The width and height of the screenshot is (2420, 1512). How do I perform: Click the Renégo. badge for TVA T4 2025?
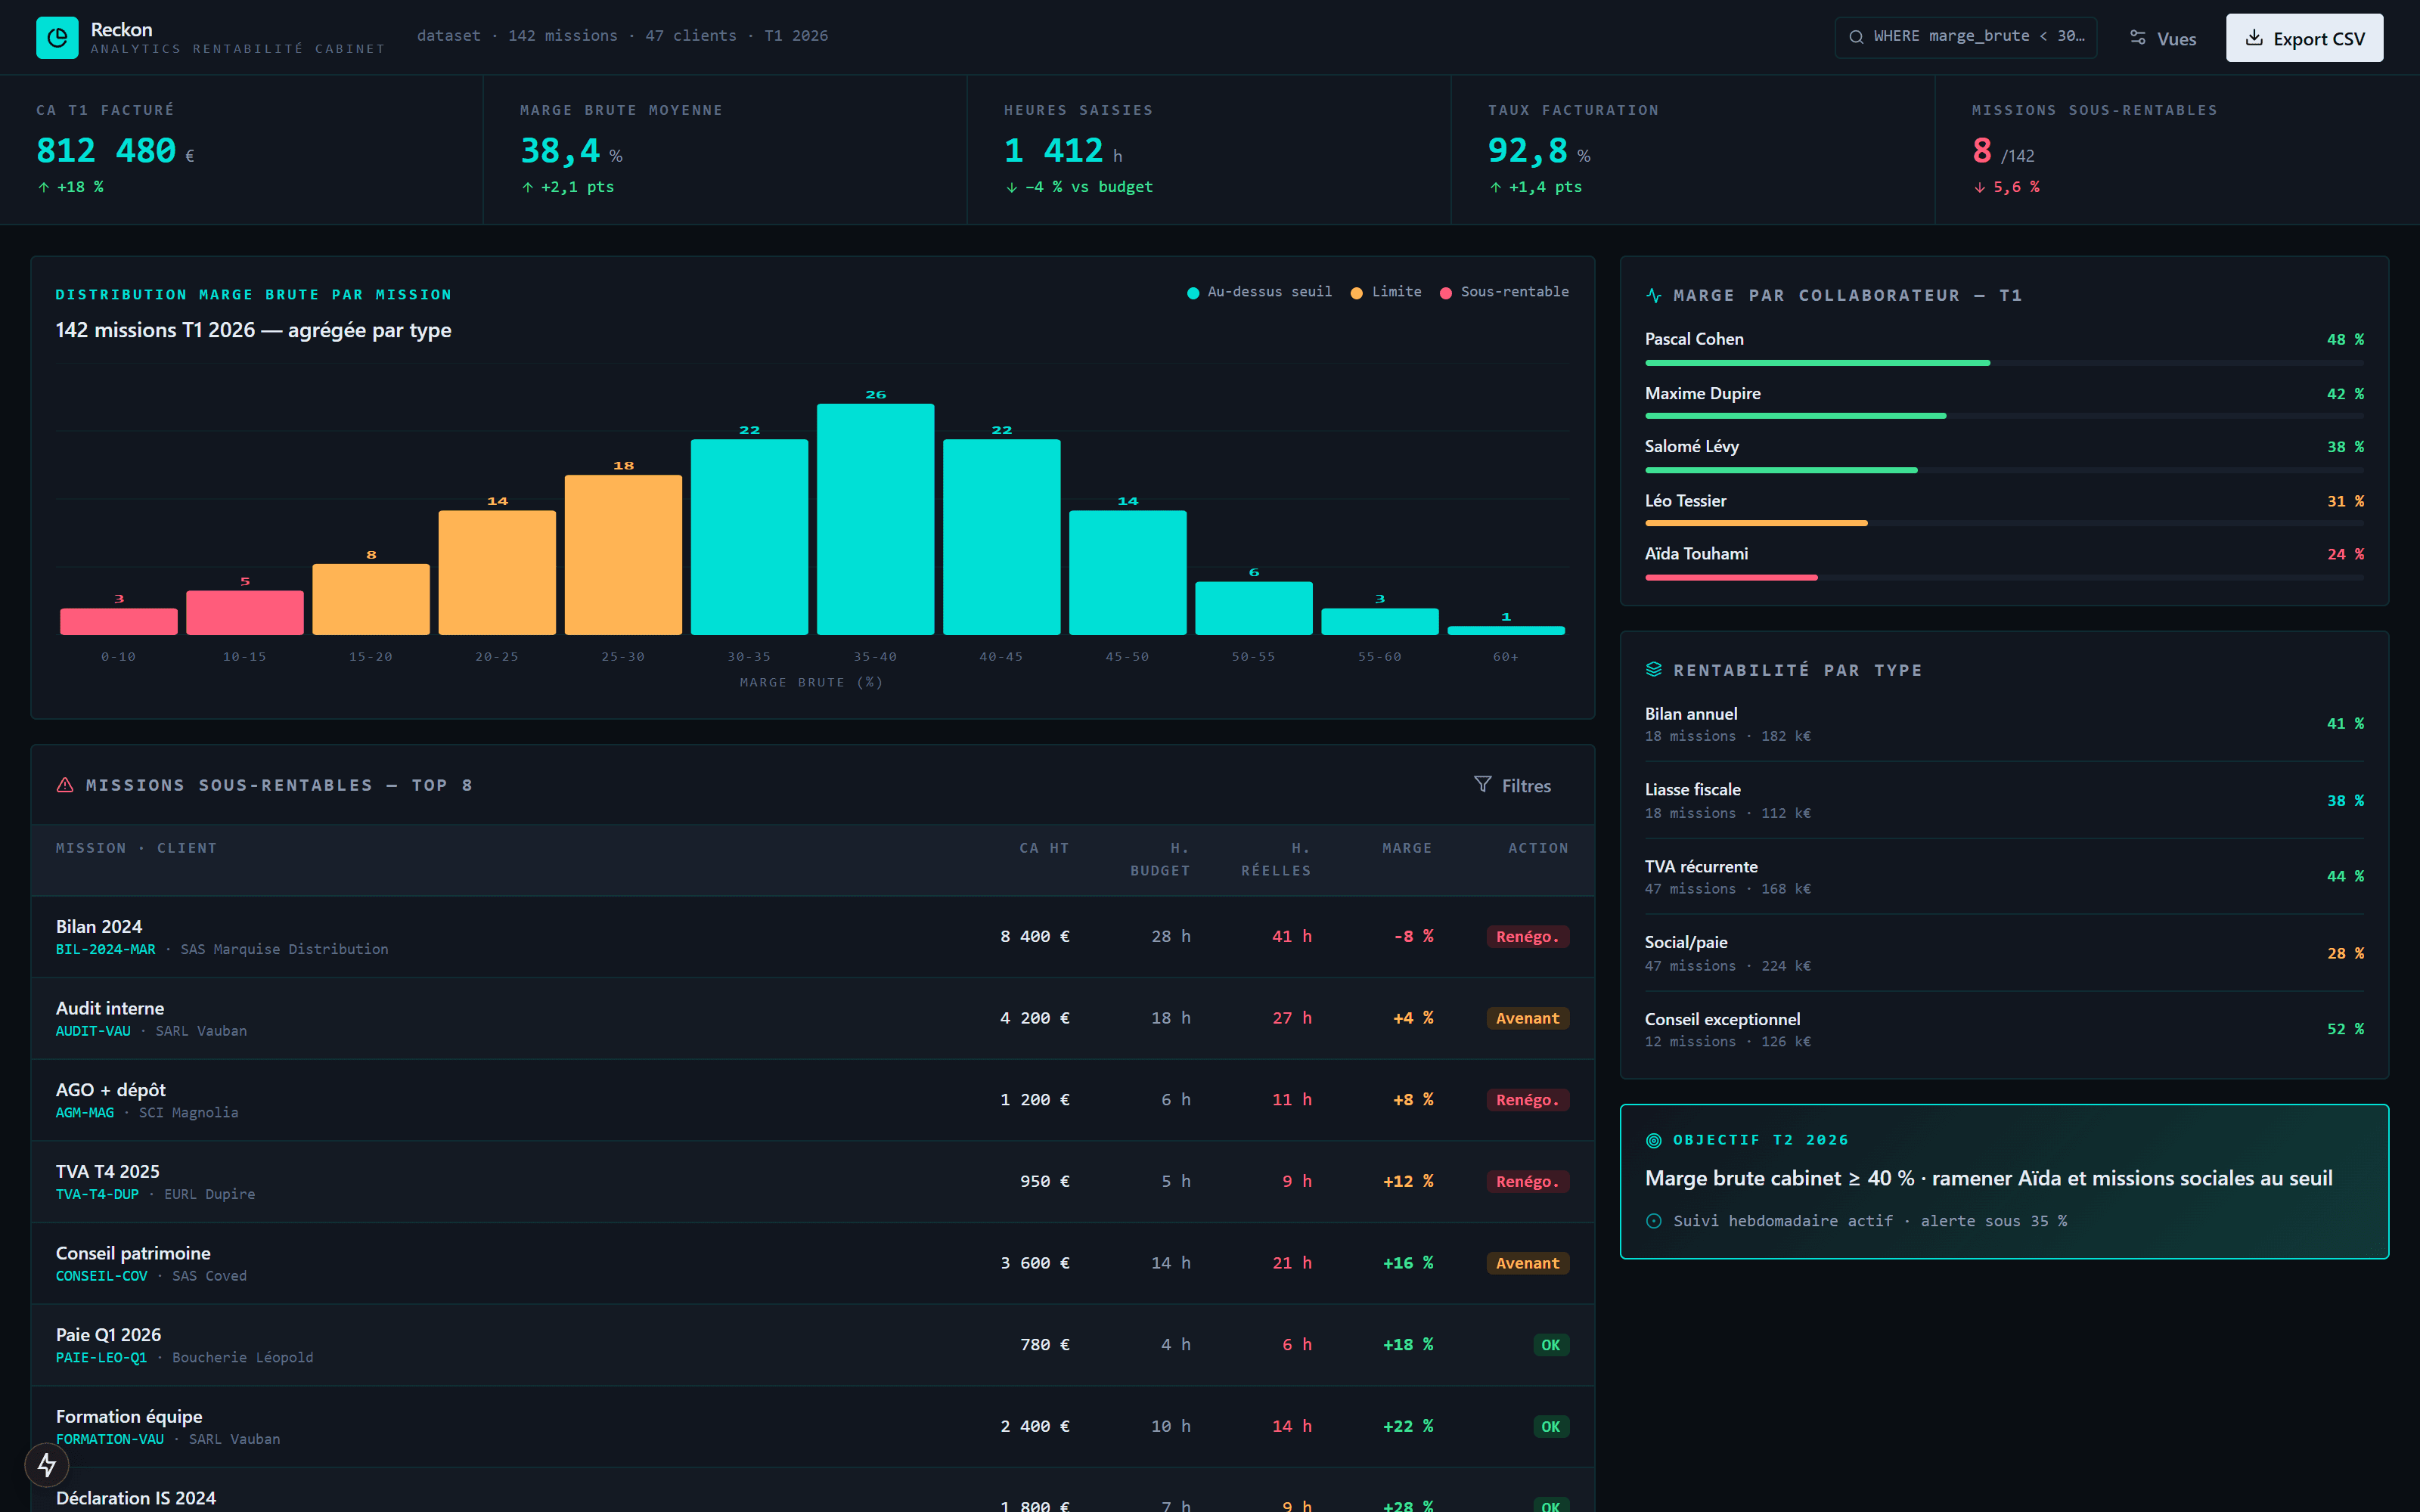pos(1527,1182)
